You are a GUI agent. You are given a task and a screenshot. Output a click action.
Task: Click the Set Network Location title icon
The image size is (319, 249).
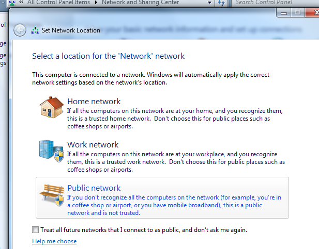35,30
